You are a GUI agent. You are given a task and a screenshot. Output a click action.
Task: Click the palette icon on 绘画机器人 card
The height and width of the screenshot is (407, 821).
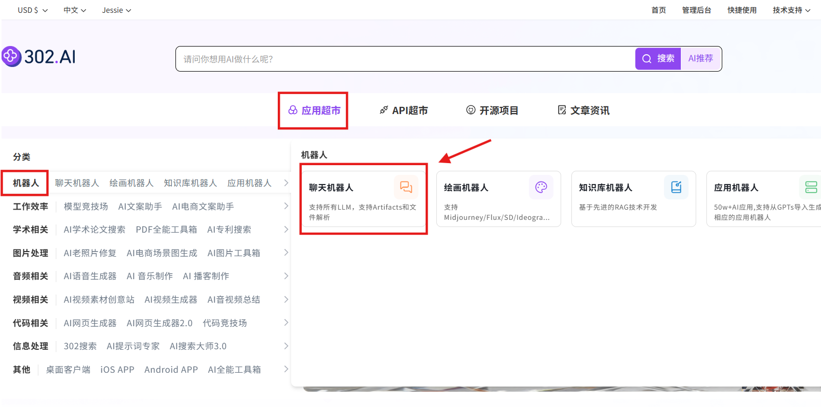click(x=541, y=187)
